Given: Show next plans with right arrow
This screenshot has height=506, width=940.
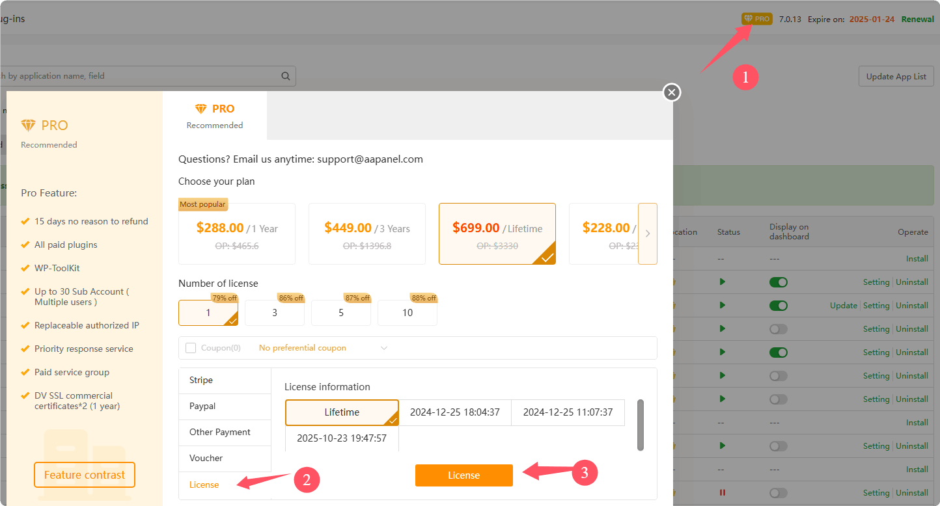Looking at the screenshot, I should click(x=647, y=233).
